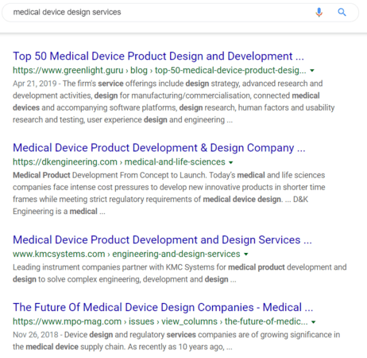367x358 pixels.
Task: Click snippet text 'Leading instrument companies partner with KMC Systems'
Action: coord(114,267)
